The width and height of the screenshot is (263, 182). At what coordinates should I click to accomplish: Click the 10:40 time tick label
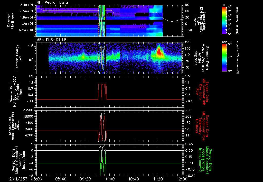[x=134, y=179]
